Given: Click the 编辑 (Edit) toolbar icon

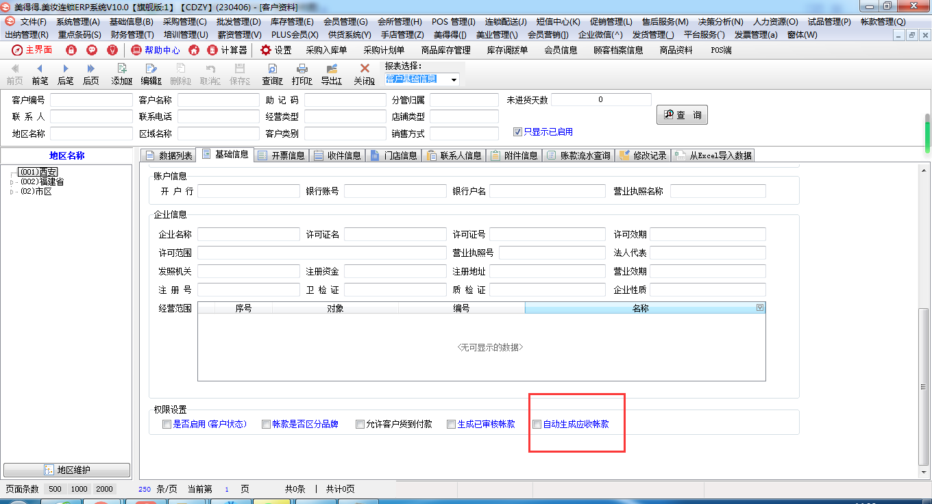Looking at the screenshot, I should pyautogui.click(x=150, y=68).
